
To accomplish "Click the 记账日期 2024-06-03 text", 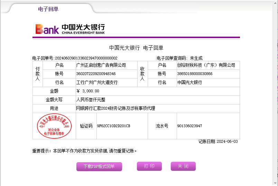I will point(218,142).
